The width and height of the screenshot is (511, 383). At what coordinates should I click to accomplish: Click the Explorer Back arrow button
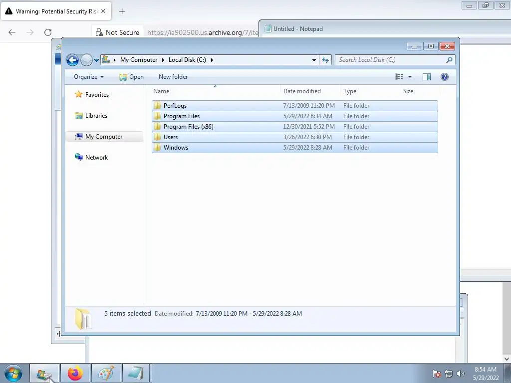coord(72,60)
